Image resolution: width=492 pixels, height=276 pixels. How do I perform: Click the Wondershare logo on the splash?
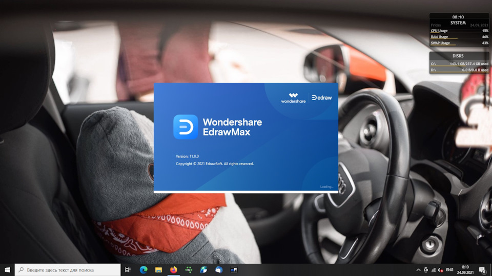pyautogui.click(x=293, y=98)
